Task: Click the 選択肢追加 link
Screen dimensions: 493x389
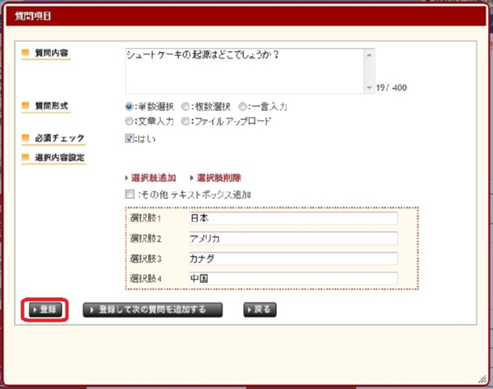Action: click(x=154, y=178)
